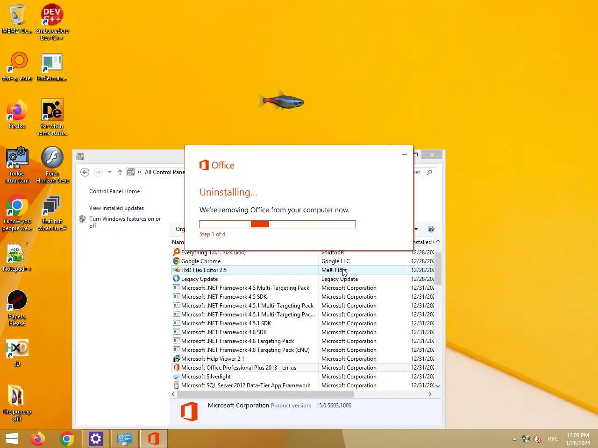Select Legacy Update program entry

pos(303,279)
